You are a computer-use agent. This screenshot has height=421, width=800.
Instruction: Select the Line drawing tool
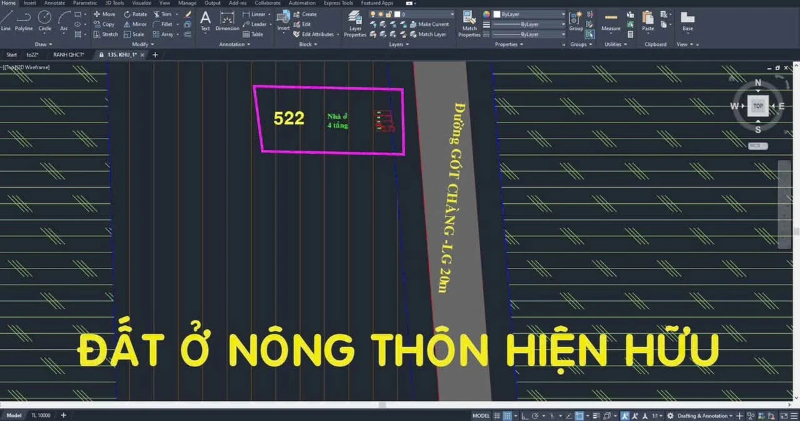[x=6, y=20]
